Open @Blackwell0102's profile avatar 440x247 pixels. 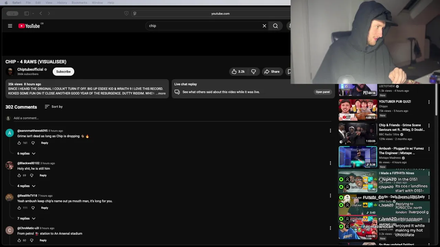[10, 165]
